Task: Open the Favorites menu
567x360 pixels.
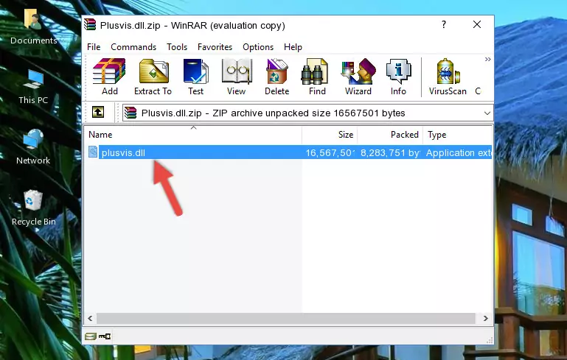Action: click(x=215, y=47)
